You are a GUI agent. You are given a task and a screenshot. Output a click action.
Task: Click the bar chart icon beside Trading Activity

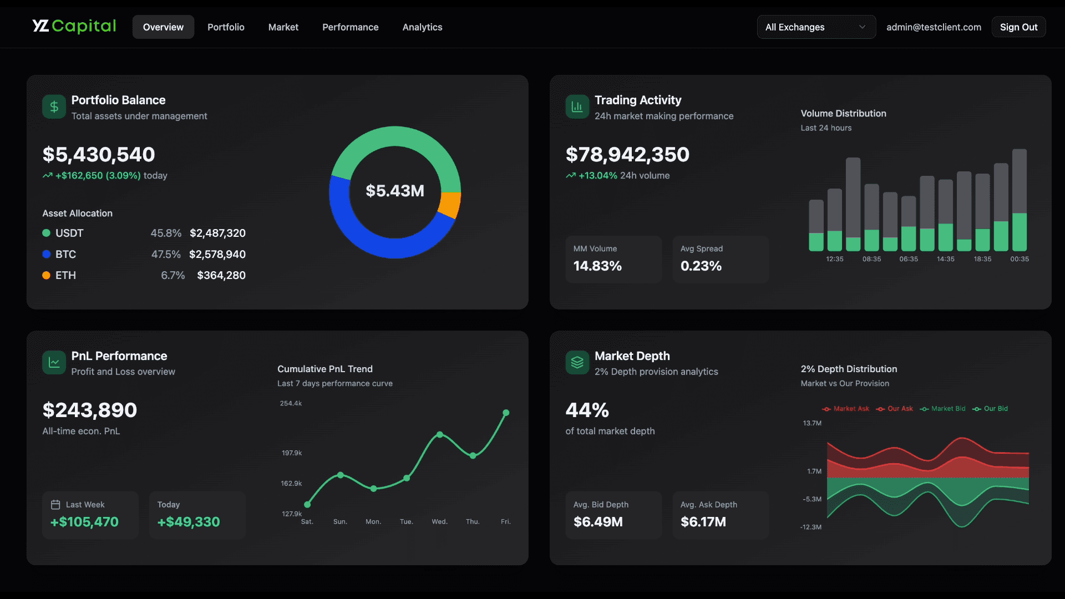[577, 106]
